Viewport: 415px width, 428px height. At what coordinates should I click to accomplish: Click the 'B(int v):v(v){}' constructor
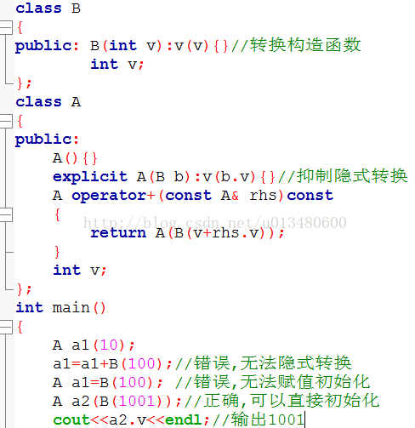coord(159,46)
